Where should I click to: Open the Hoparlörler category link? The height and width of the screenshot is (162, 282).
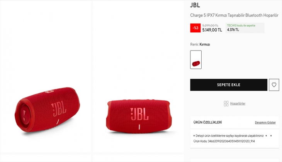pos(238,103)
